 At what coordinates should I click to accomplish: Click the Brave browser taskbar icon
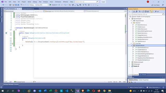point(83,91)
